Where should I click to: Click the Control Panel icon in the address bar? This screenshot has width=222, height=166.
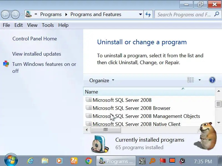coord(29,14)
